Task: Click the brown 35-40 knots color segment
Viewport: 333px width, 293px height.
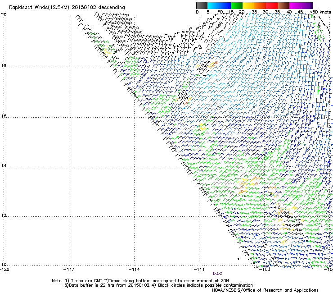Action: (x=283, y=5)
